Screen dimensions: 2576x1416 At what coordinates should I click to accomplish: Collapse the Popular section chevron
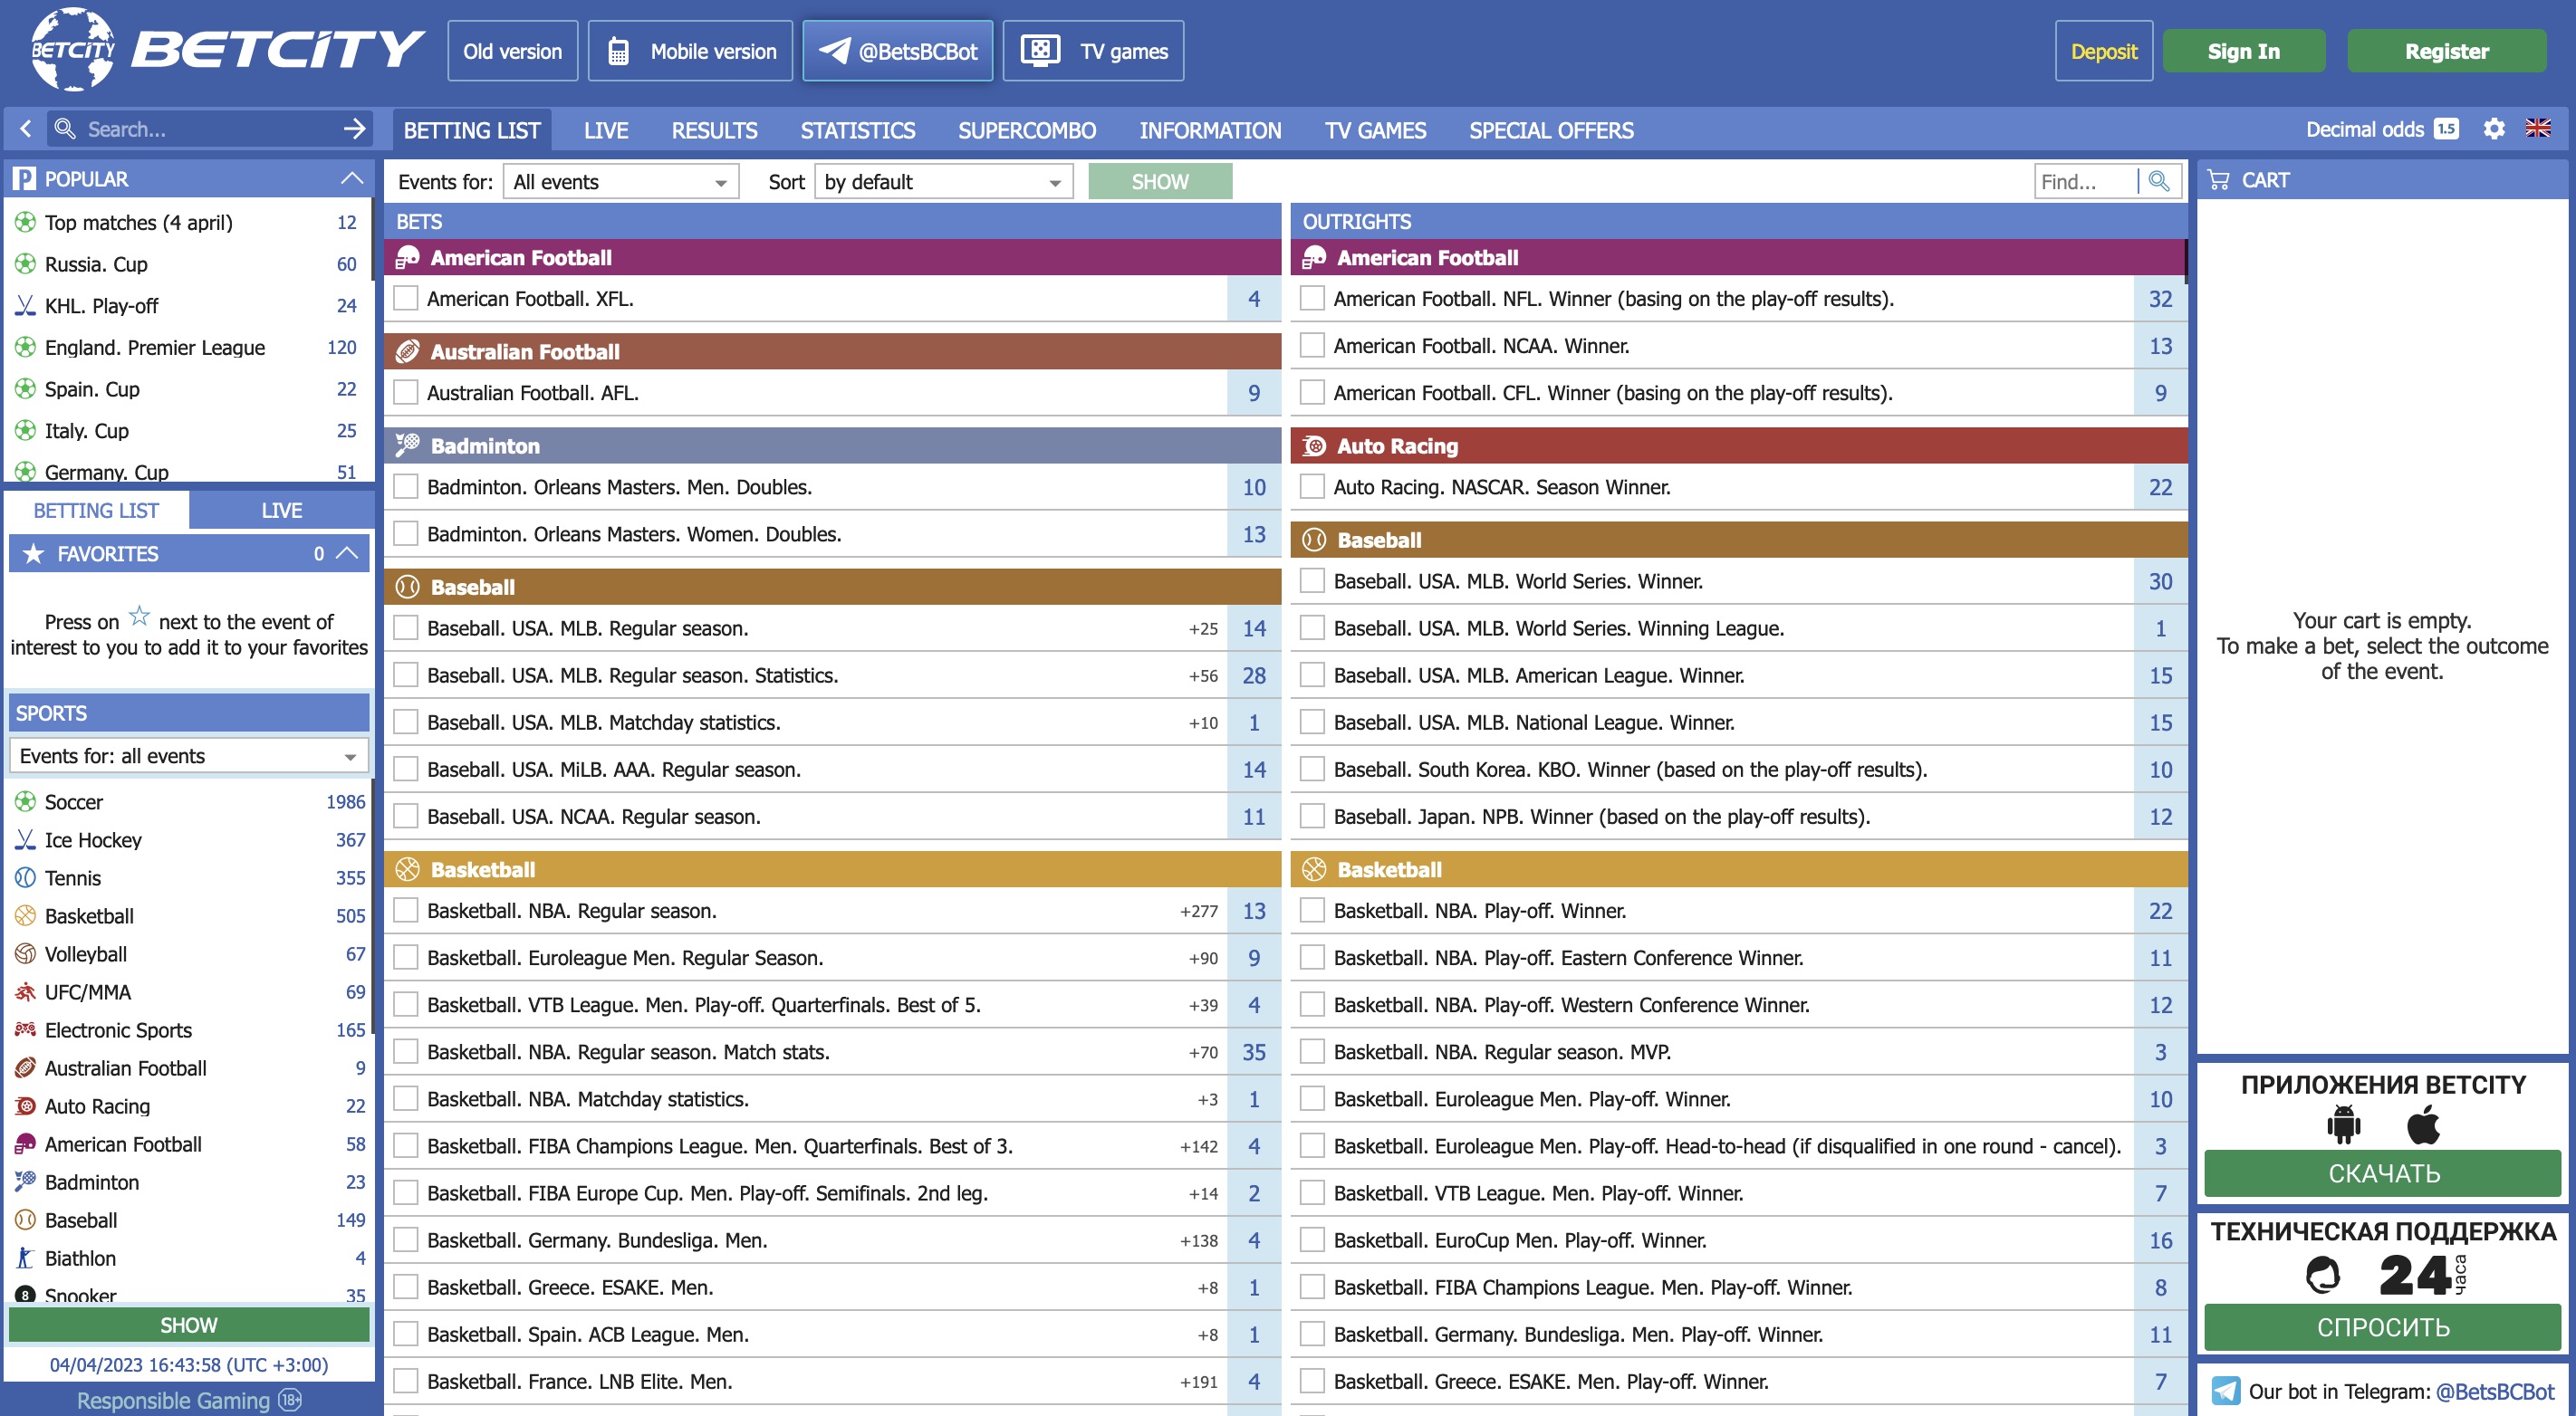(x=351, y=177)
